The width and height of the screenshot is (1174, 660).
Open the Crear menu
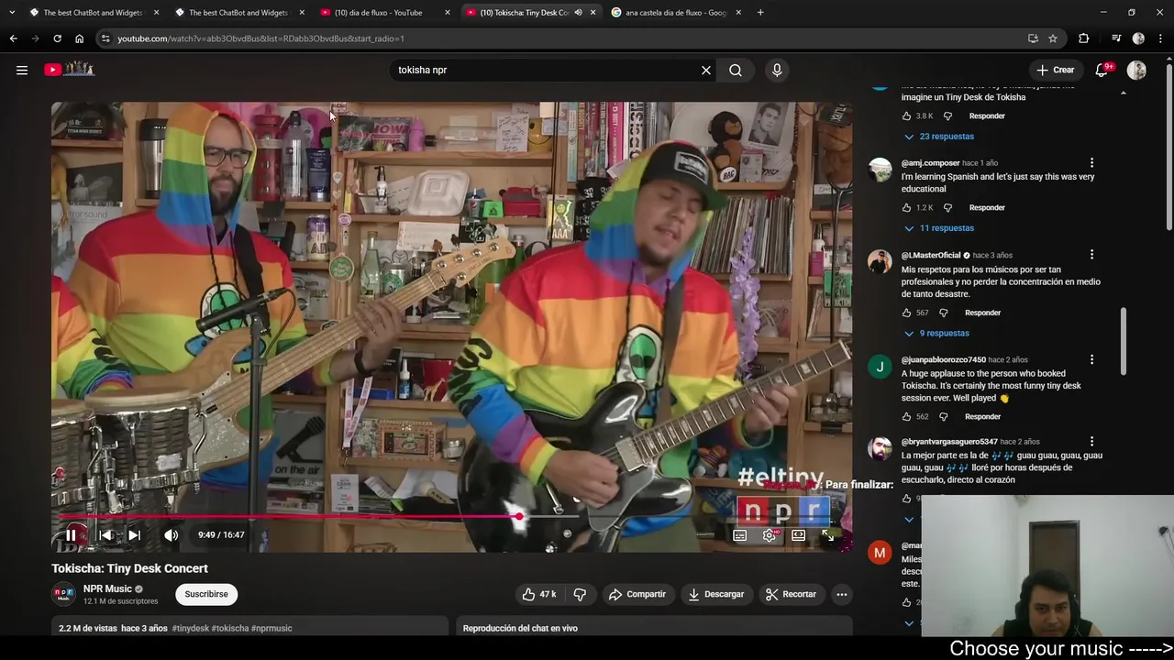click(1056, 70)
